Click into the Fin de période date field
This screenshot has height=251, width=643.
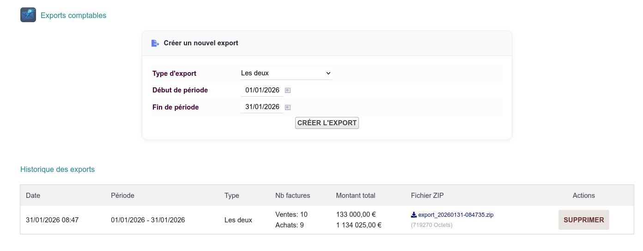tap(262, 107)
